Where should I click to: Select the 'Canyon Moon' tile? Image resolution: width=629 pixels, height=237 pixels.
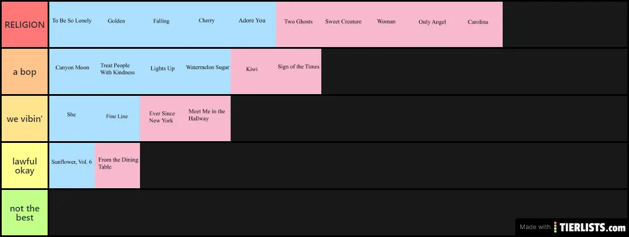pyautogui.click(x=72, y=71)
